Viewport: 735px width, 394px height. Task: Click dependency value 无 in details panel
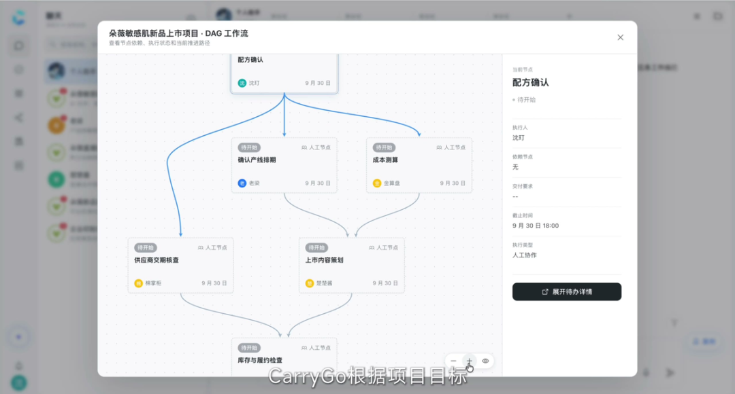tap(516, 167)
